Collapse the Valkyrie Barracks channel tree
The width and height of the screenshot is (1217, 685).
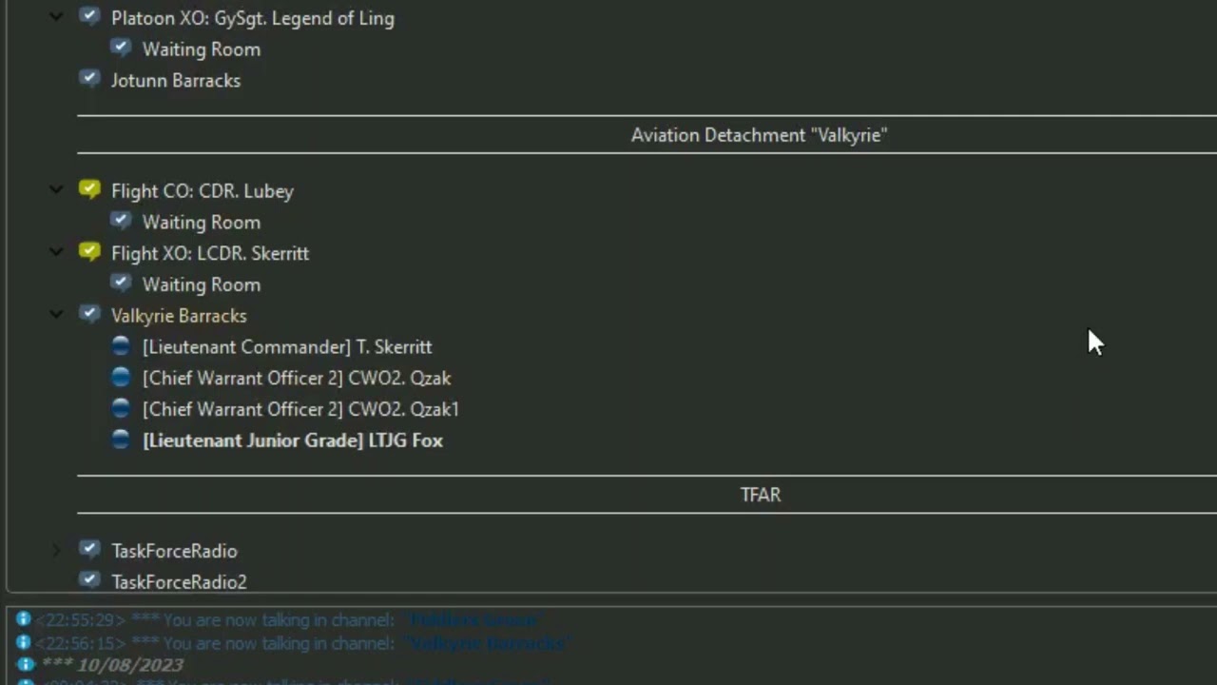pos(56,315)
